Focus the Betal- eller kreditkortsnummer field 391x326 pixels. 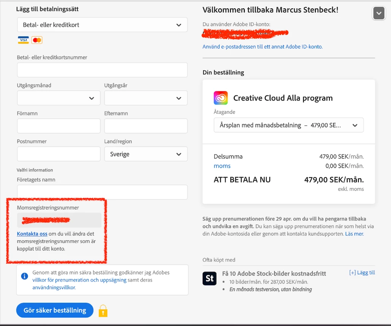[x=102, y=70]
